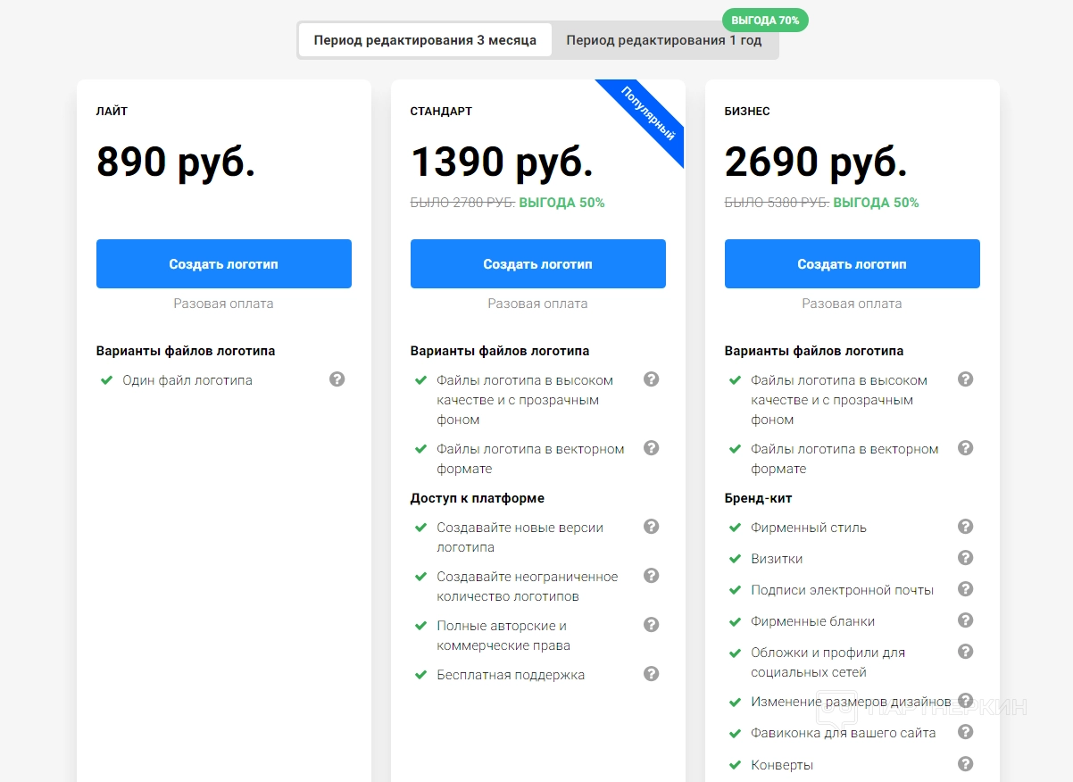Click the 'Популярный' ribbon on Стандарт card

coord(649,114)
